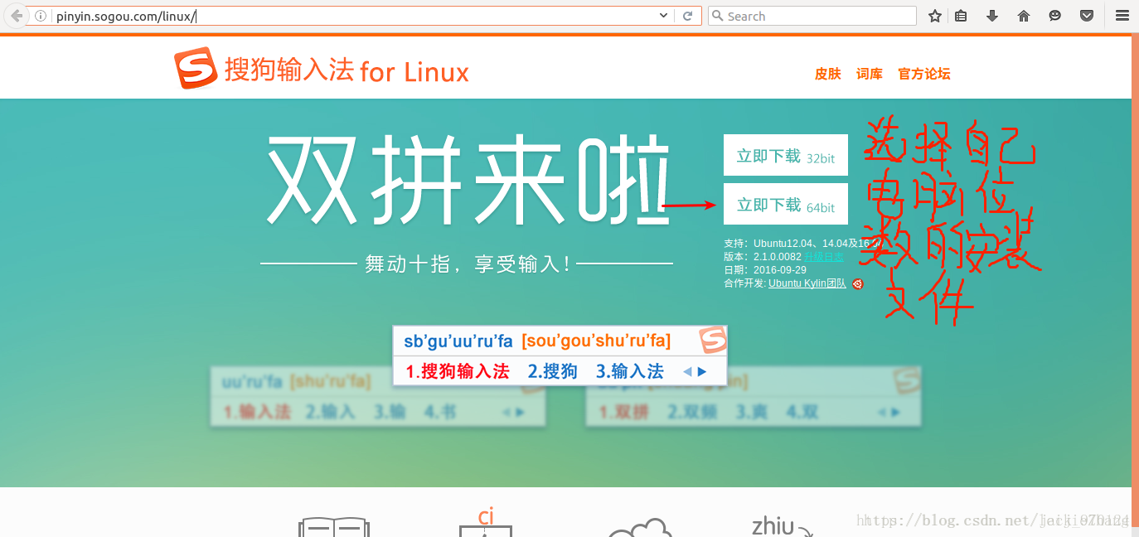Open the 升级日志 changelog link

click(826, 256)
